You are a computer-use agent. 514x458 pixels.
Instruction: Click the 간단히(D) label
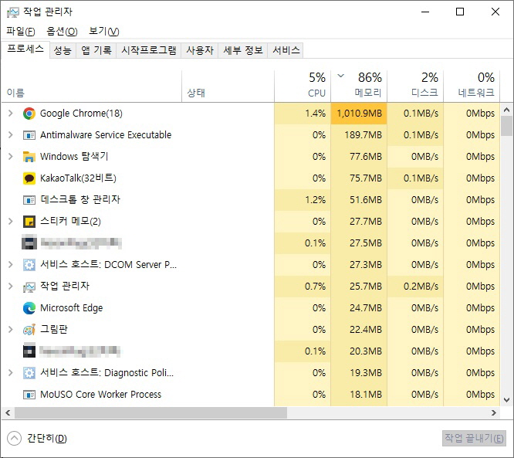tap(47, 439)
